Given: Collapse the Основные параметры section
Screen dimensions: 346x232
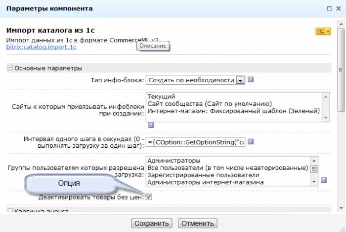Looking at the screenshot, I should point(10,68).
